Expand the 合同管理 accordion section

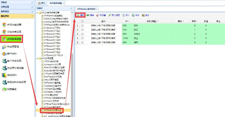pos(32,7)
